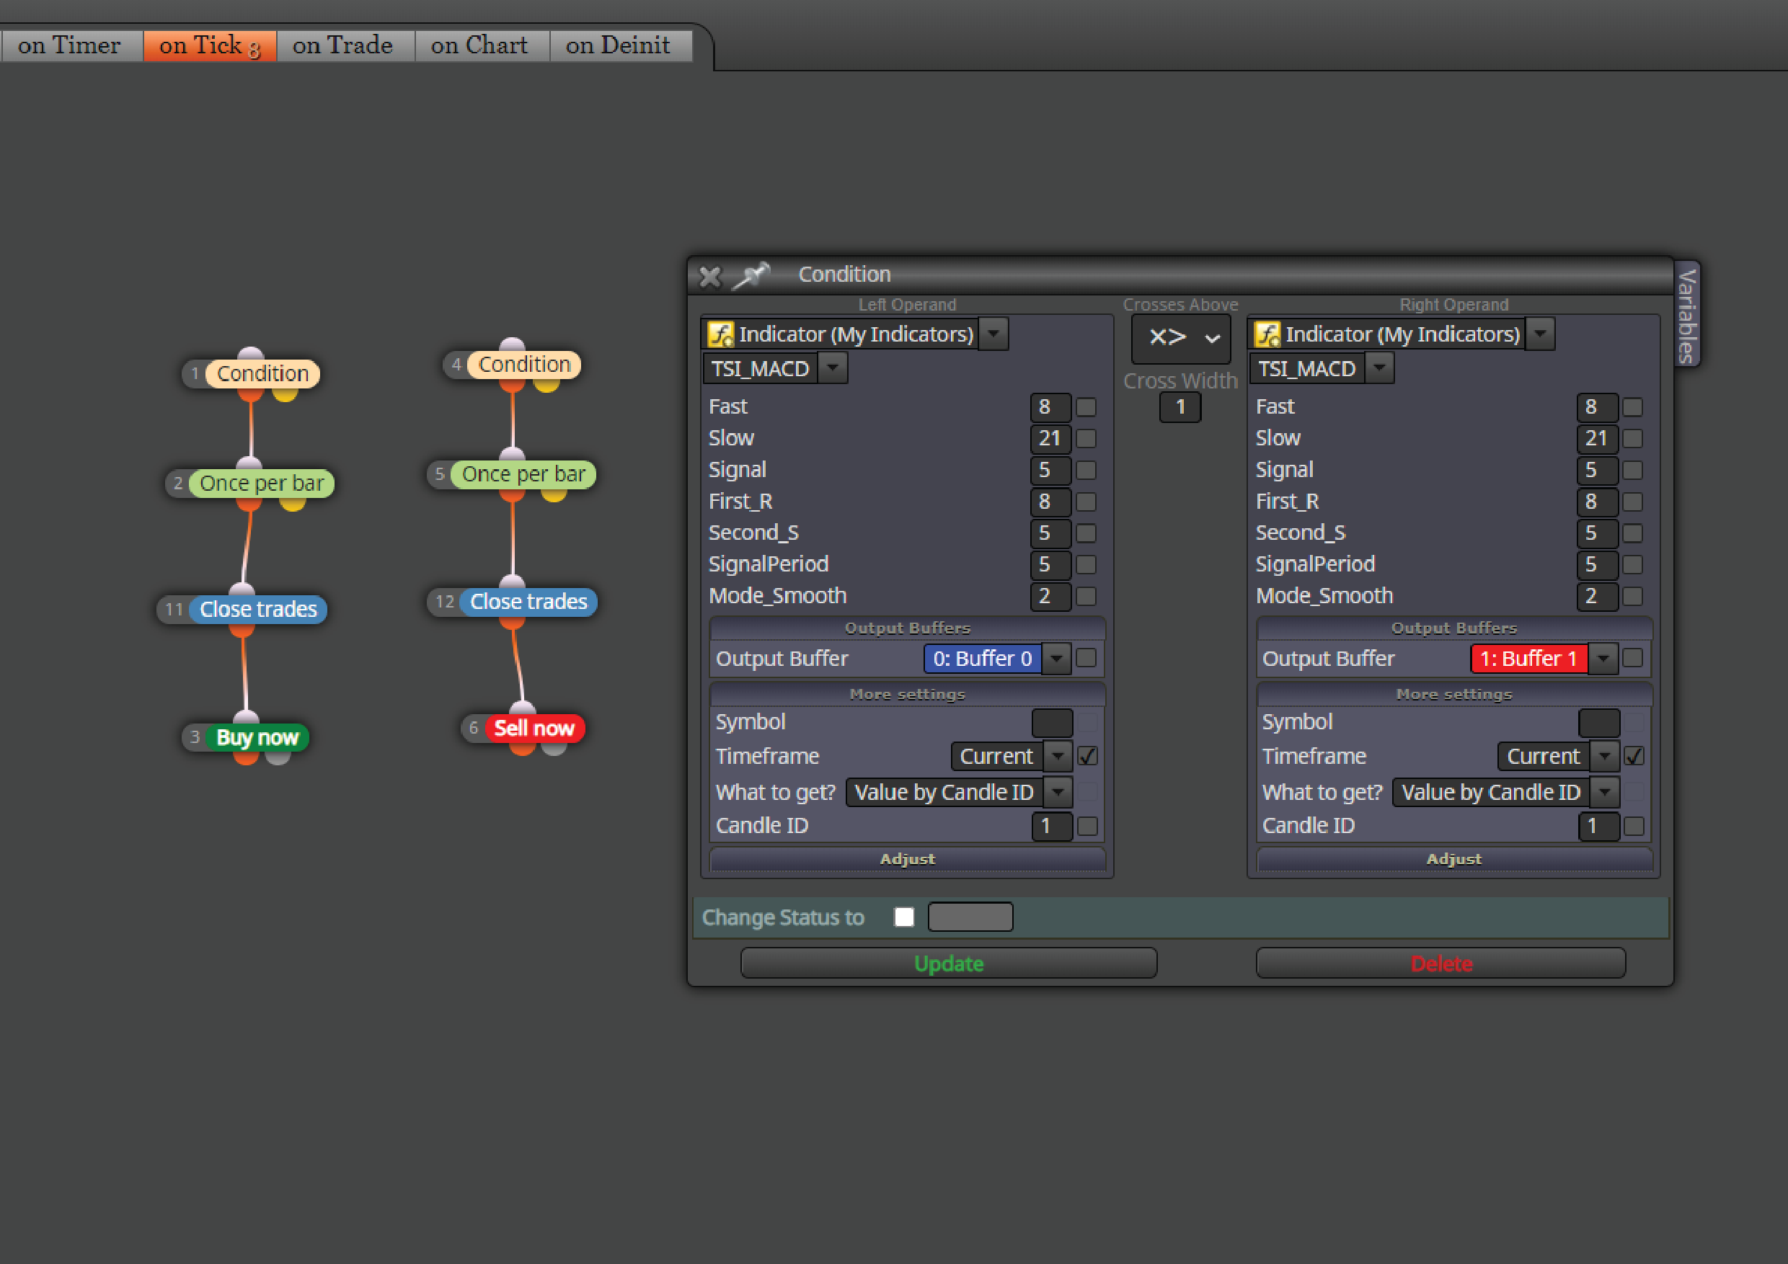Click the blue 0: Buffer 0 swatch

tap(983, 659)
